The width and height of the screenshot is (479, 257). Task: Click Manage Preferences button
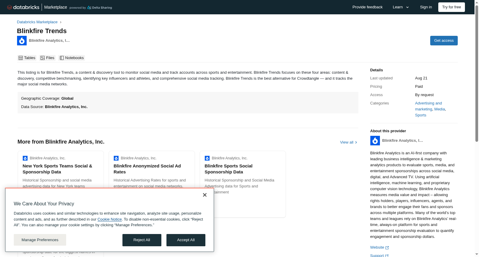[40, 240]
